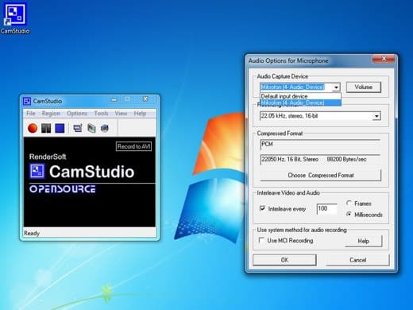Click the Pause button in CamStudio toolbar
Image resolution: width=413 pixels, height=310 pixels.
click(46, 128)
